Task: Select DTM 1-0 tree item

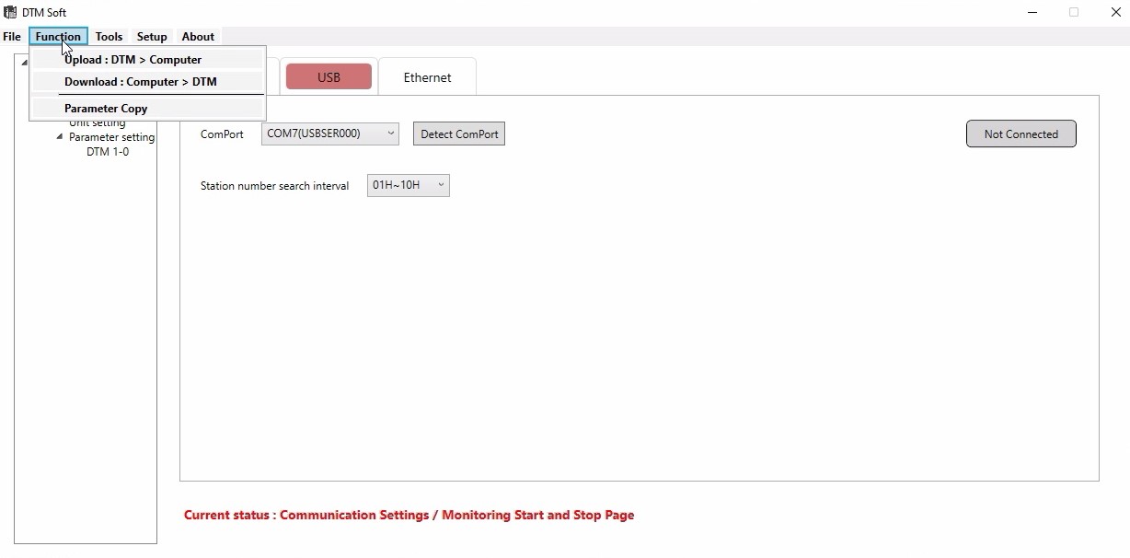Action: pos(108,152)
